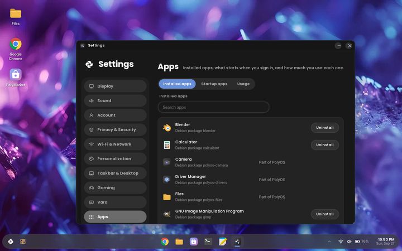Open the clock and date panel
This screenshot has width=402, height=251.
pos(386,242)
